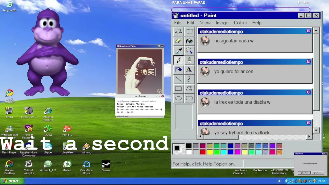Screen dimensions: 329x185
Task: Expand hidden system tray icons arrow
Action: (x=286, y=181)
